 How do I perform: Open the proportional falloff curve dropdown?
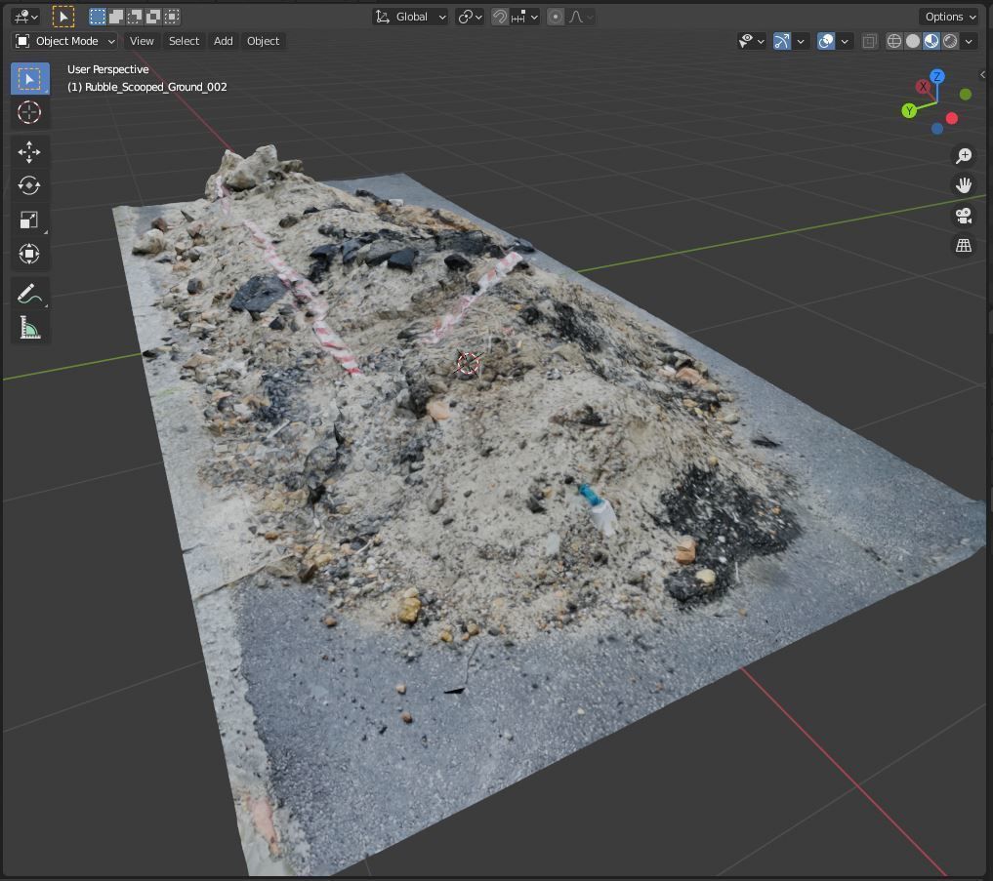point(580,17)
